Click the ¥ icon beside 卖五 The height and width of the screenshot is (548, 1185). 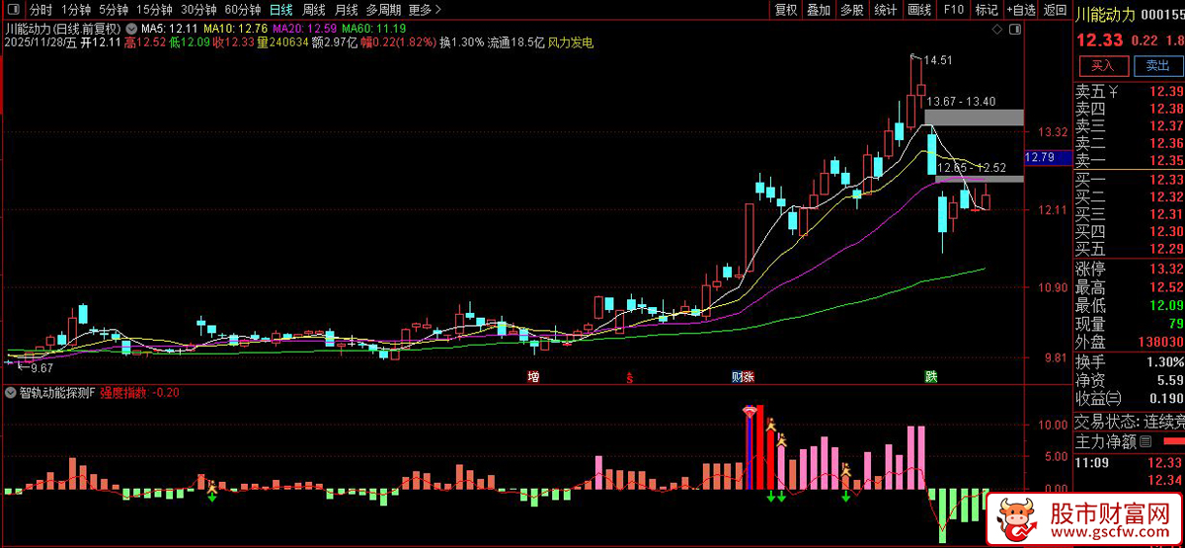(x=1114, y=92)
